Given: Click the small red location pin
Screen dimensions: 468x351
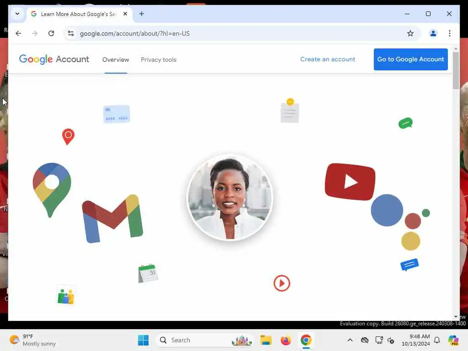Looking at the screenshot, I should click(x=68, y=136).
